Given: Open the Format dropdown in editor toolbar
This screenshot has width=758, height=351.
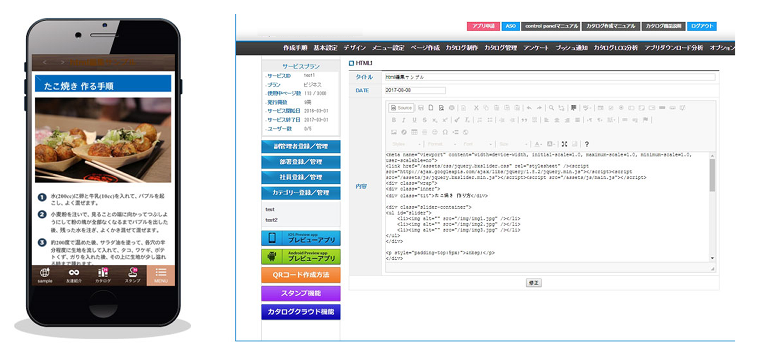Looking at the screenshot, I should [442, 144].
